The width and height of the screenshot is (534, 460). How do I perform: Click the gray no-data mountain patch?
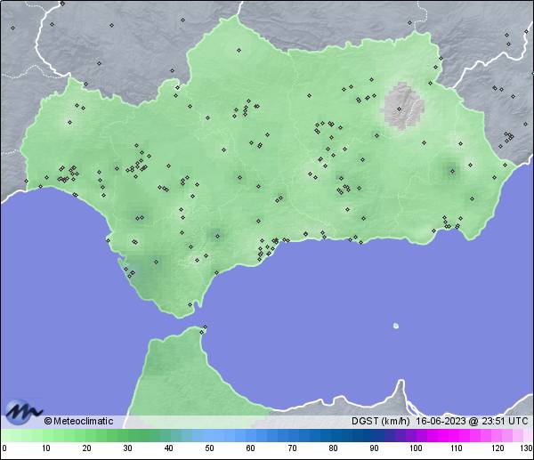coord(403,107)
